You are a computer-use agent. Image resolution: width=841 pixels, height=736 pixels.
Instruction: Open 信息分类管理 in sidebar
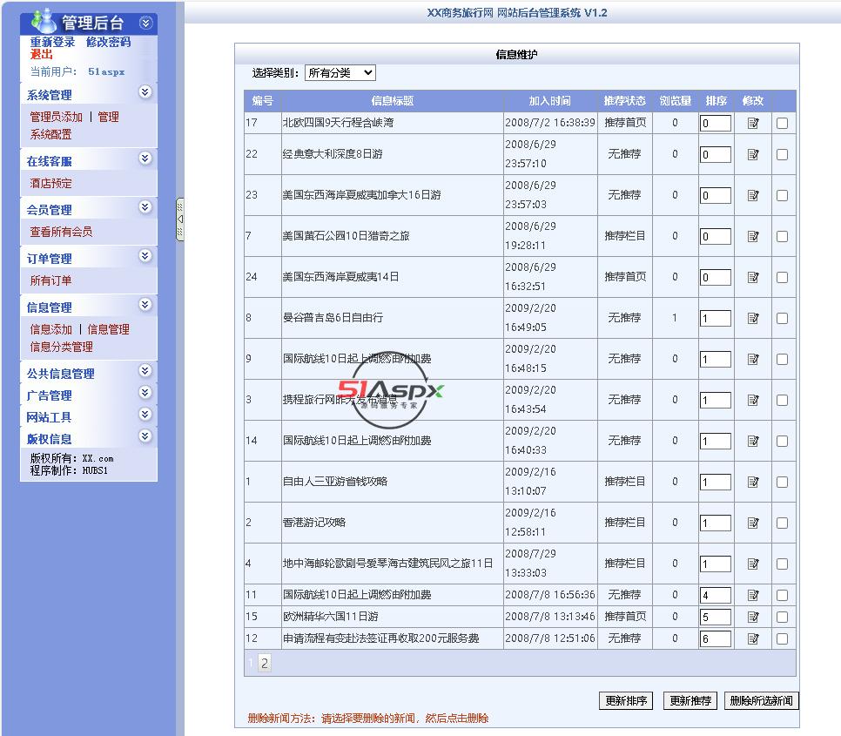click(61, 347)
